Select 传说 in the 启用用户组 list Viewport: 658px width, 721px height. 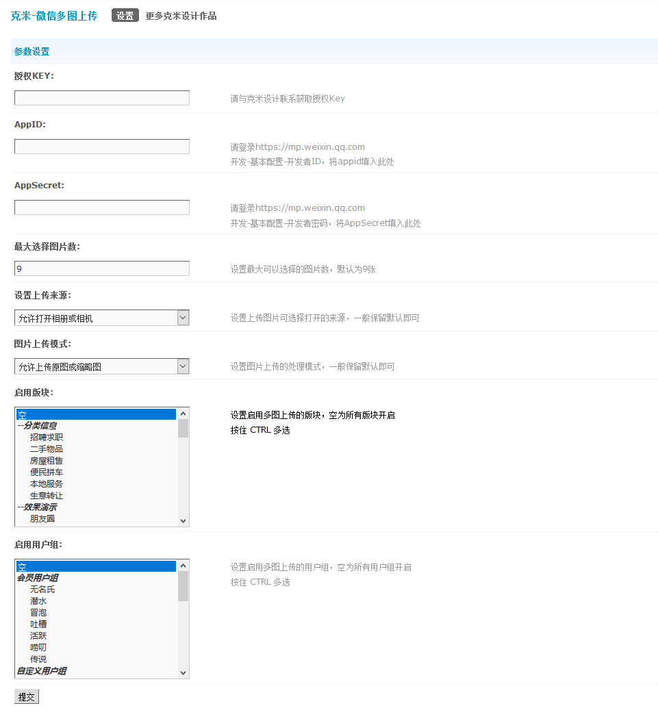click(38, 659)
